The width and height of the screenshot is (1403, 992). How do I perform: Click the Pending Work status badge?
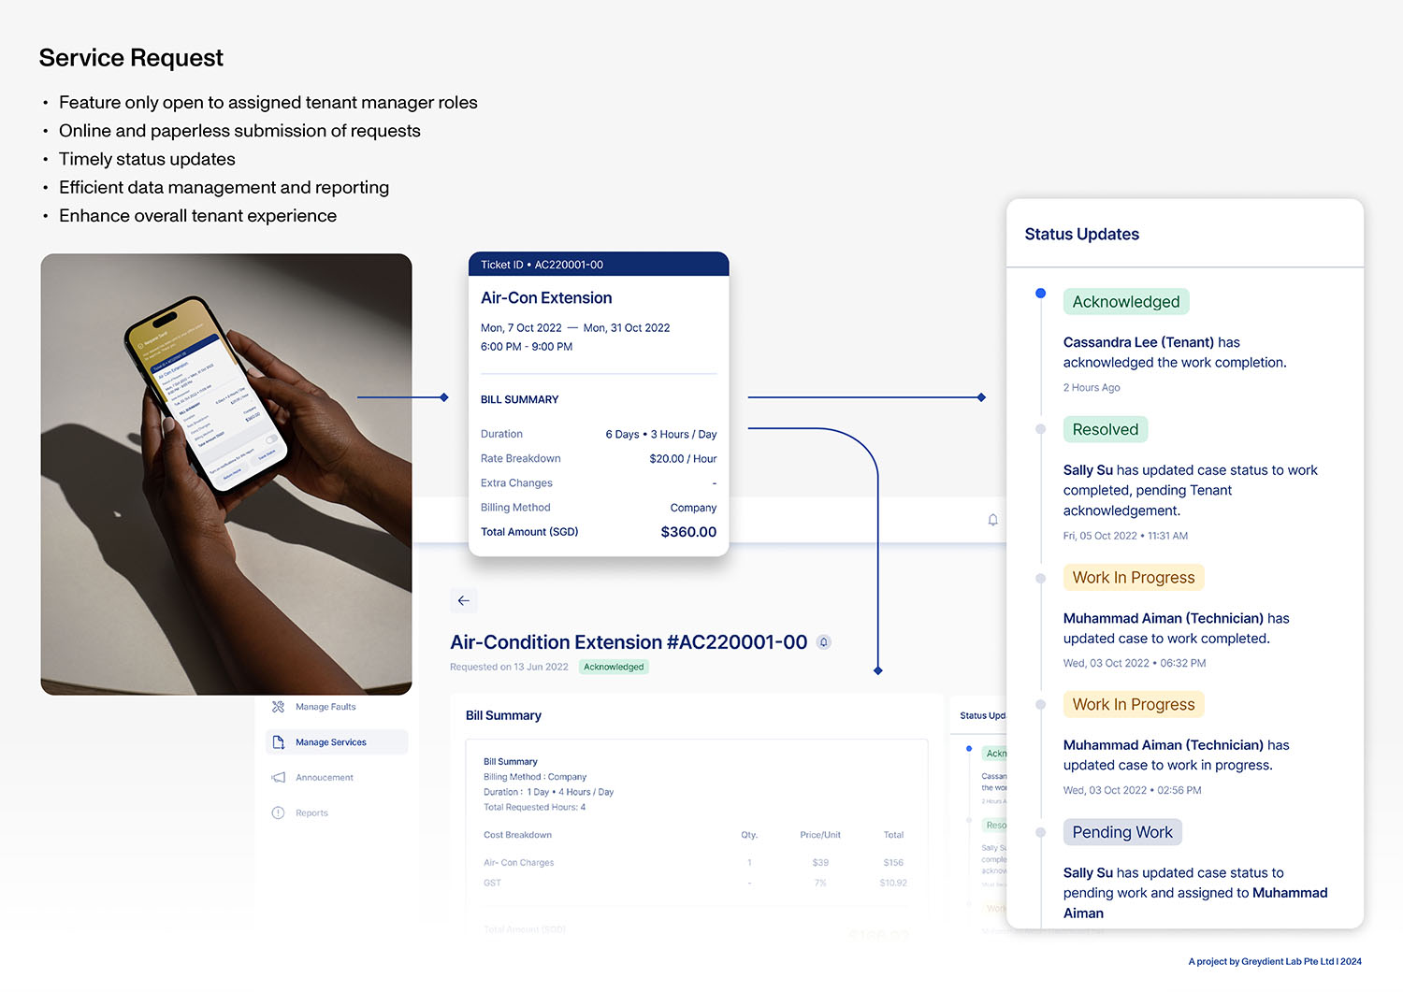(1121, 832)
